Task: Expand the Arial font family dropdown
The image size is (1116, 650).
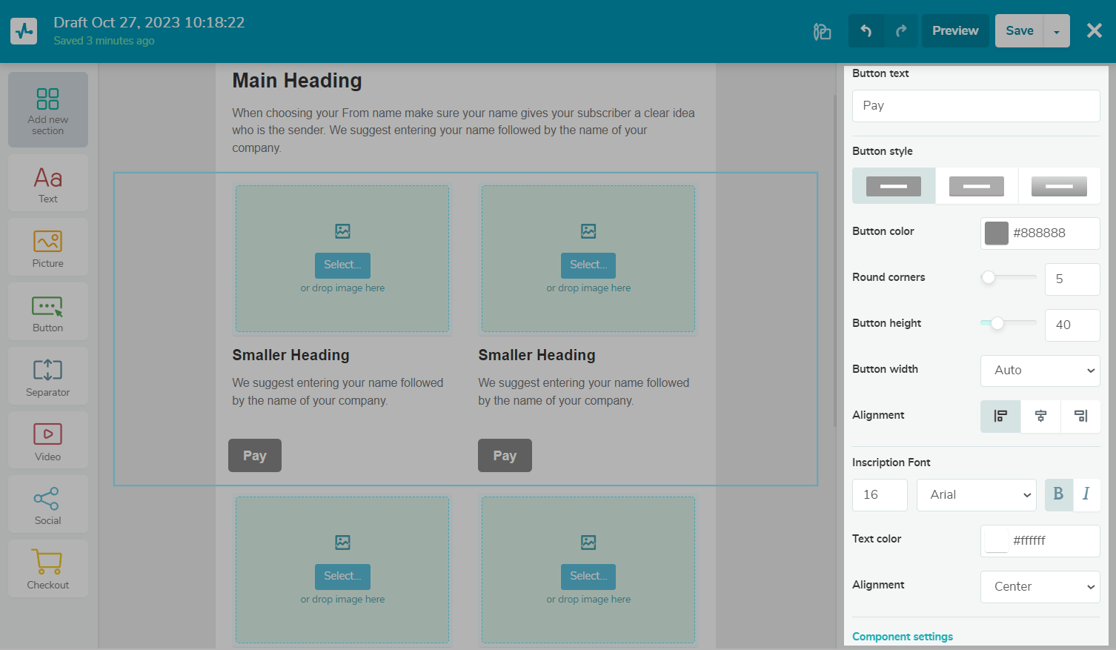Action: 976,495
